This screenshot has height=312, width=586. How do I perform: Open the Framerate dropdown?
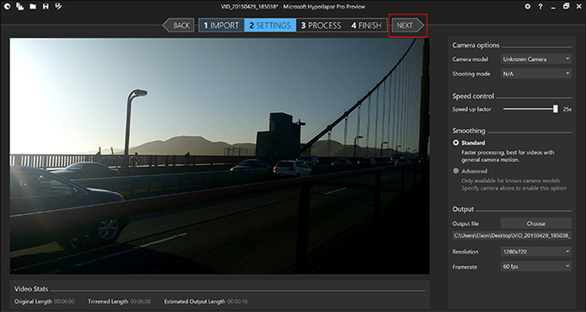click(536, 267)
